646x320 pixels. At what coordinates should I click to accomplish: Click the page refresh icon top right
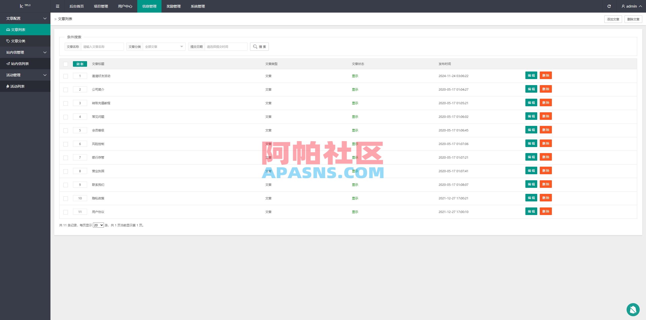coord(609,6)
